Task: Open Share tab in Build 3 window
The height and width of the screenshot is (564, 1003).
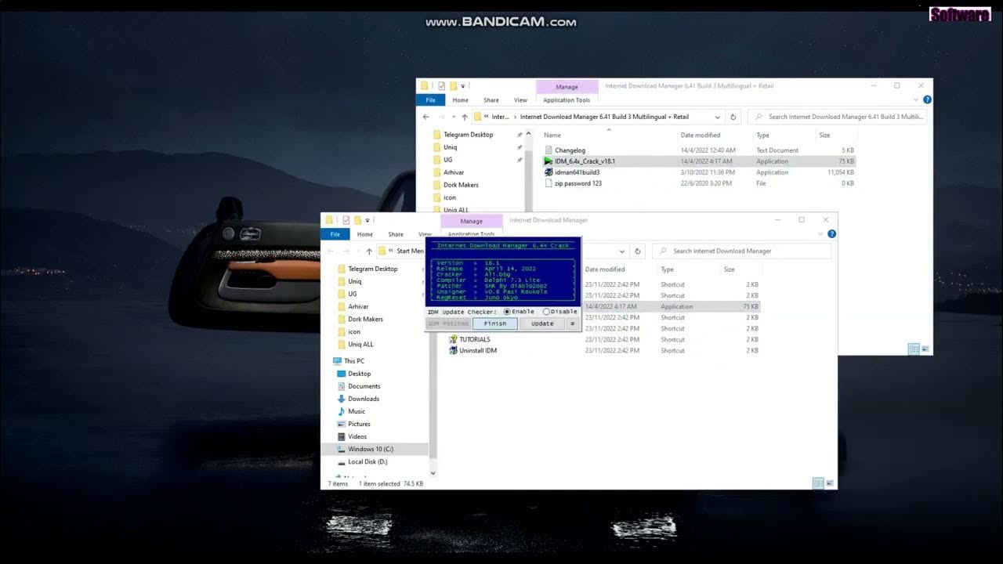Action: point(491,100)
